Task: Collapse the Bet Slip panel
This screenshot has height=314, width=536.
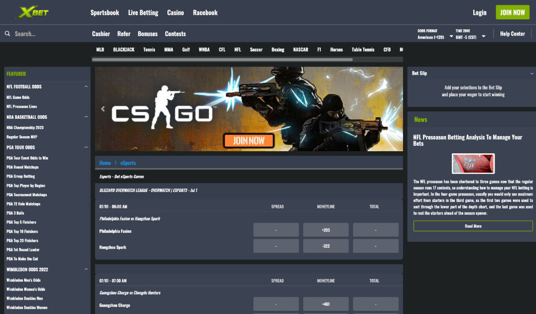Action: coord(532,73)
